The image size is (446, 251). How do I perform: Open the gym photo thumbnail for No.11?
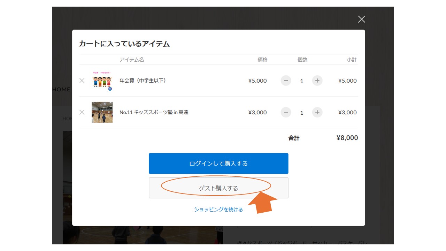tap(102, 112)
